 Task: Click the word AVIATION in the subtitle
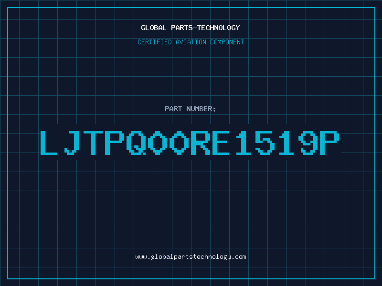[x=191, y=42]
